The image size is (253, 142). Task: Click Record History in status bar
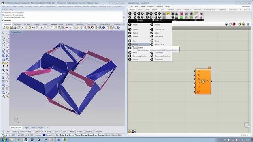point(111,135)
